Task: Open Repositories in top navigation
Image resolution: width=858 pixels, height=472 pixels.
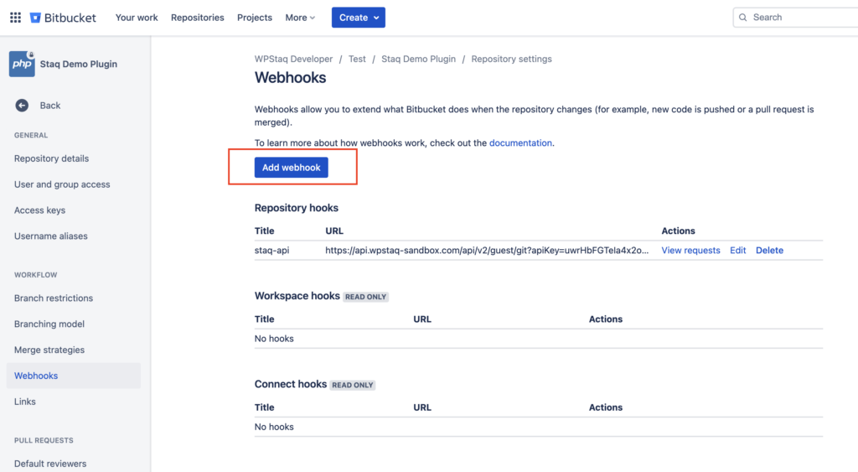Action: (198, 18)
